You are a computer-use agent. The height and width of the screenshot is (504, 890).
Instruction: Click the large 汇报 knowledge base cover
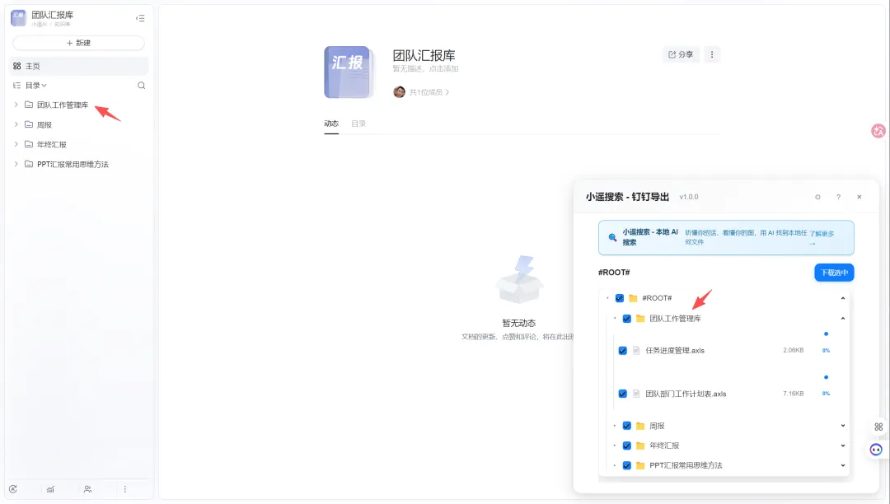pyautogui.click(x=349, y=72)
